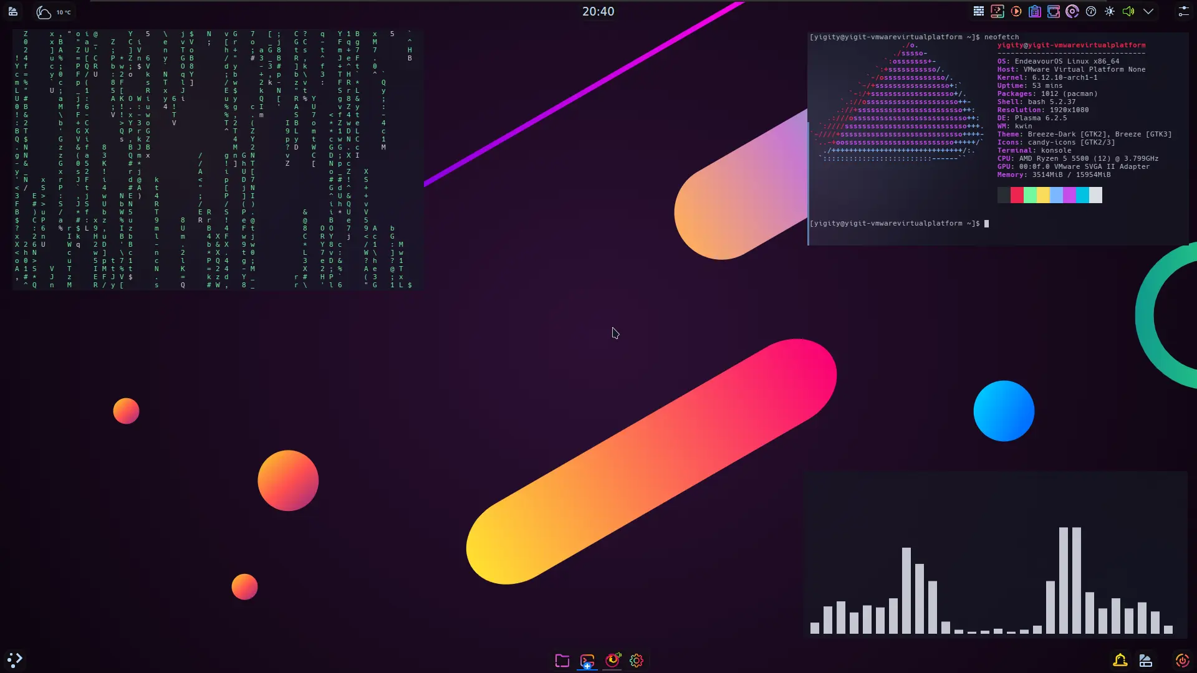Open the firewall tray icon
The image size is (1197, 673).
coord(979,11)
